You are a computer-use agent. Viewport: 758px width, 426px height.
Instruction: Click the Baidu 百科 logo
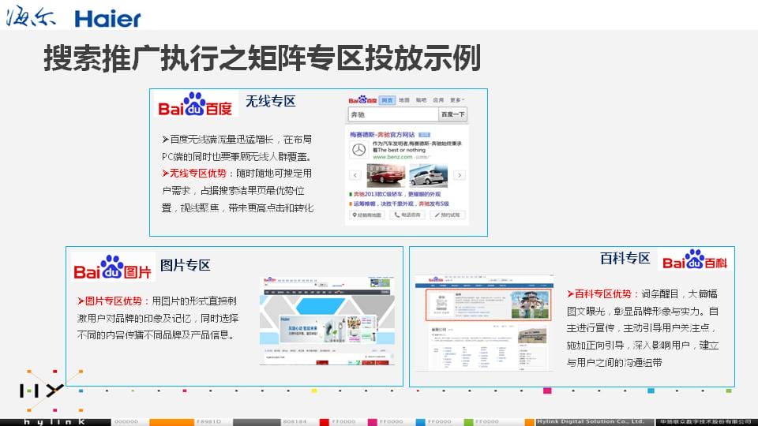click(x=695, y=260)
